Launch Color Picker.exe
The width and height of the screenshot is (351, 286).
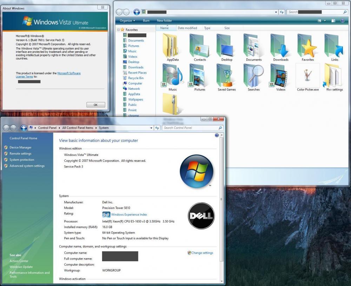308,76
